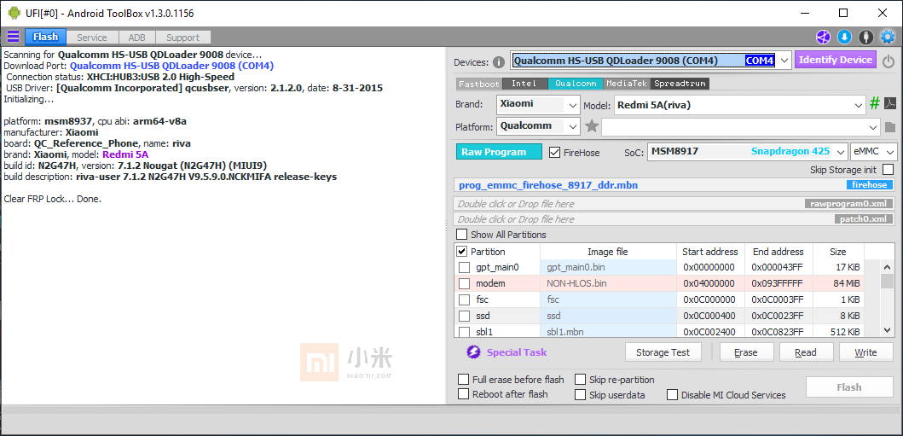Click the Write button

click(865, 352)
